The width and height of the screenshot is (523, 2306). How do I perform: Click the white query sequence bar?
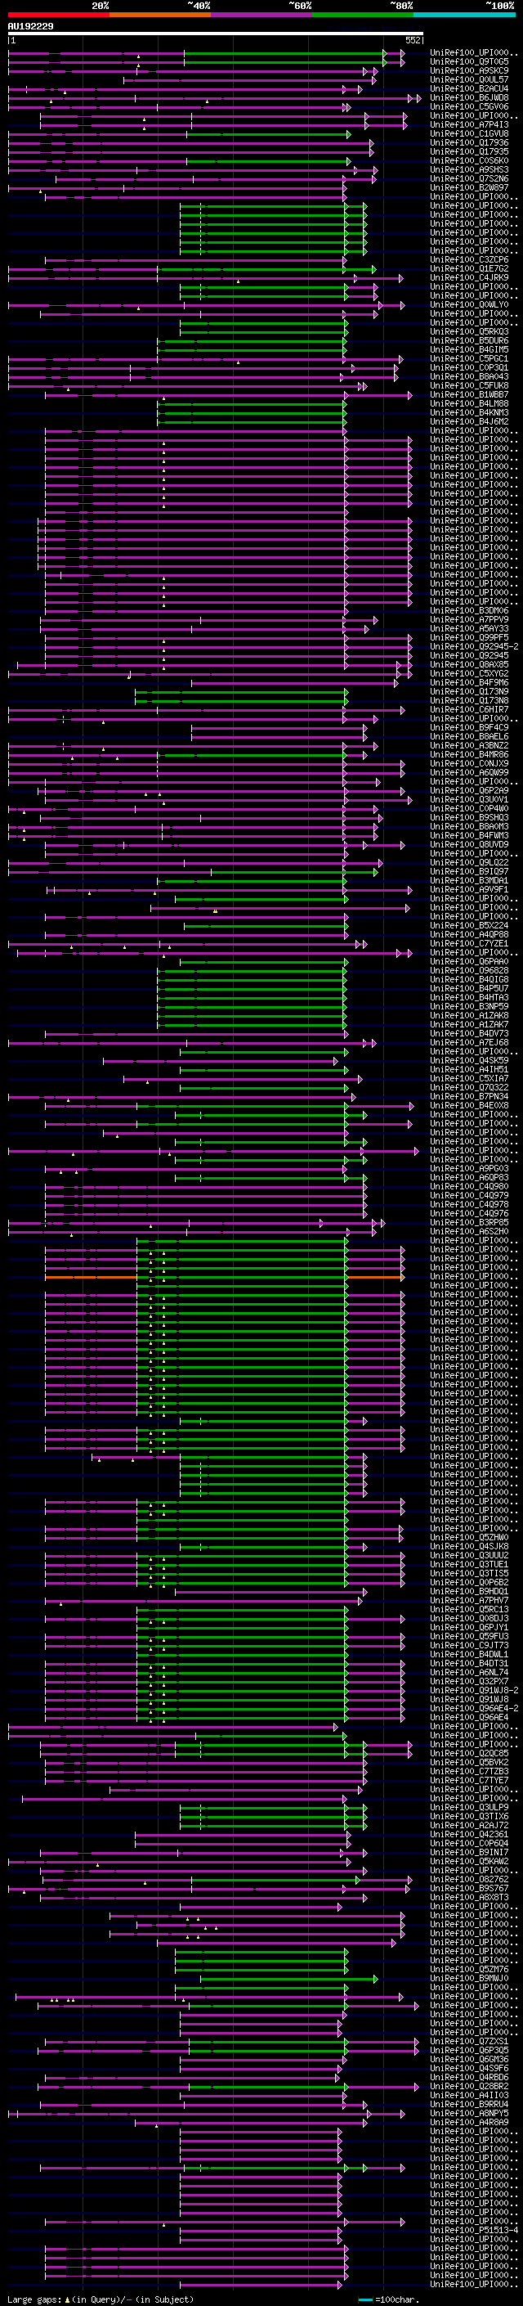216,34
